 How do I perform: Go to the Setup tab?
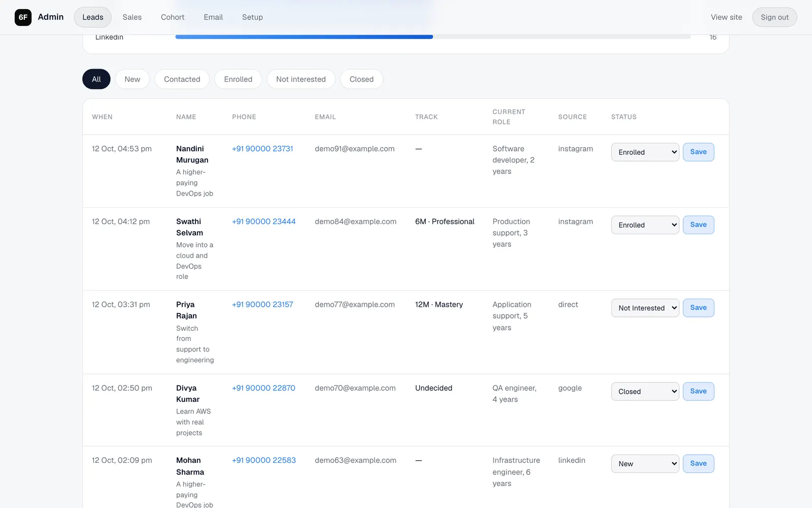pos(252,17)
